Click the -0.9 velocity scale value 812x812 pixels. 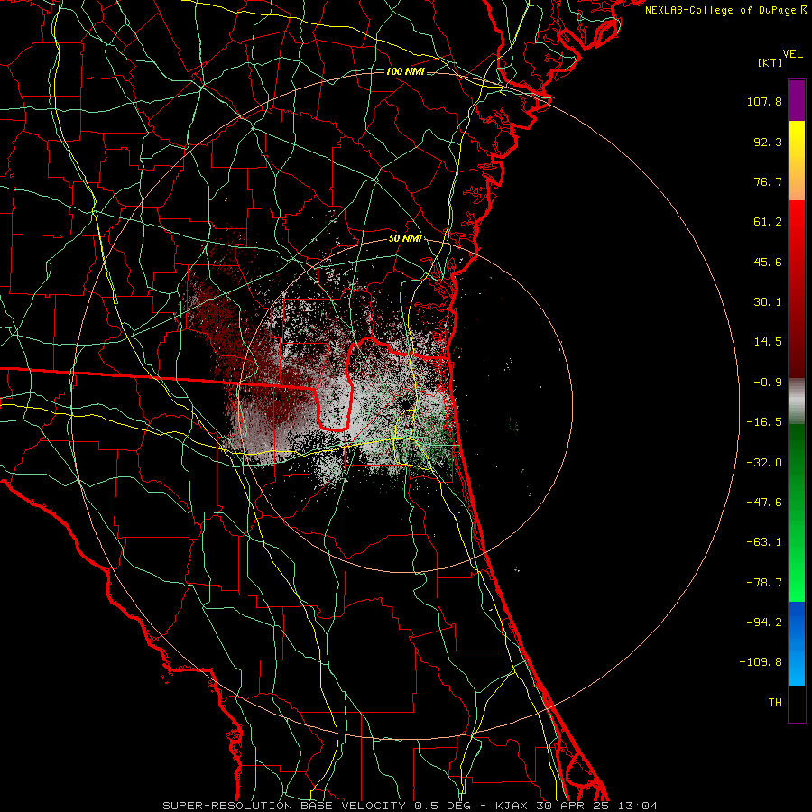768,383
